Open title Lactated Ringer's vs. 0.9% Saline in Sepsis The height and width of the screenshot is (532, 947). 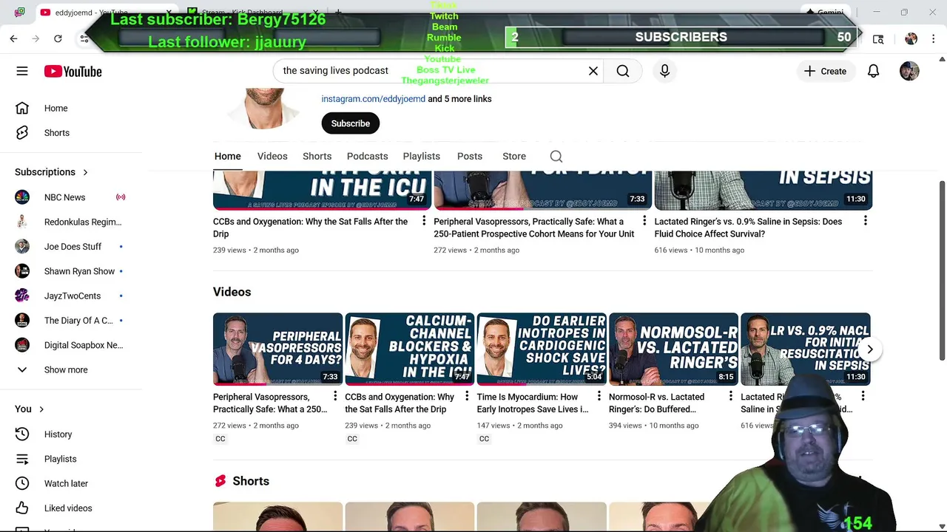[748, 228]
